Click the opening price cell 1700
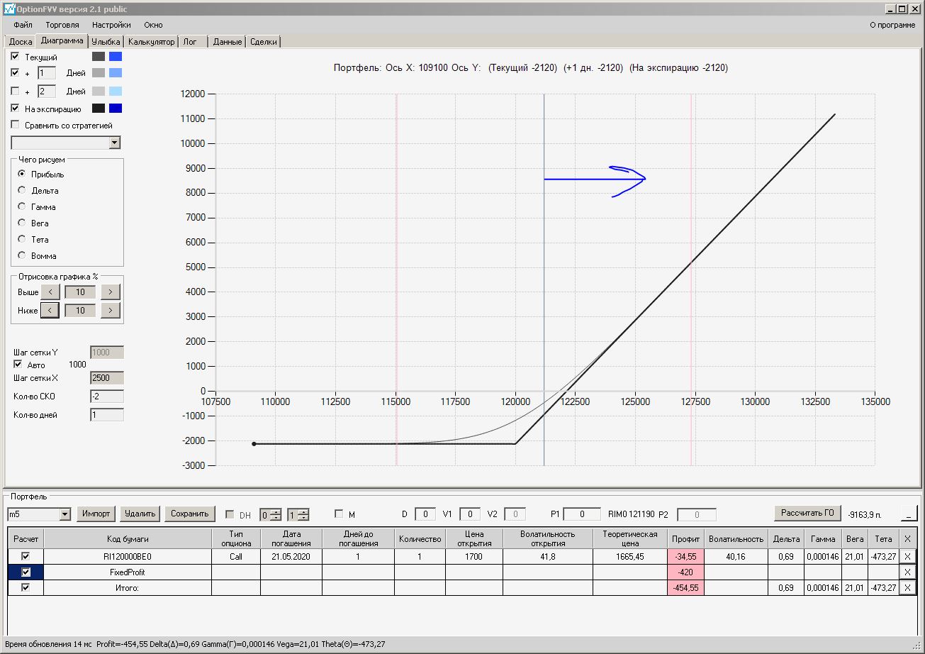 [x=474, y=557]
